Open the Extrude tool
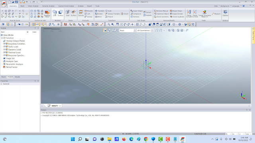The height and width of the screenshot is (143, 255). click(x=81, y=13)
